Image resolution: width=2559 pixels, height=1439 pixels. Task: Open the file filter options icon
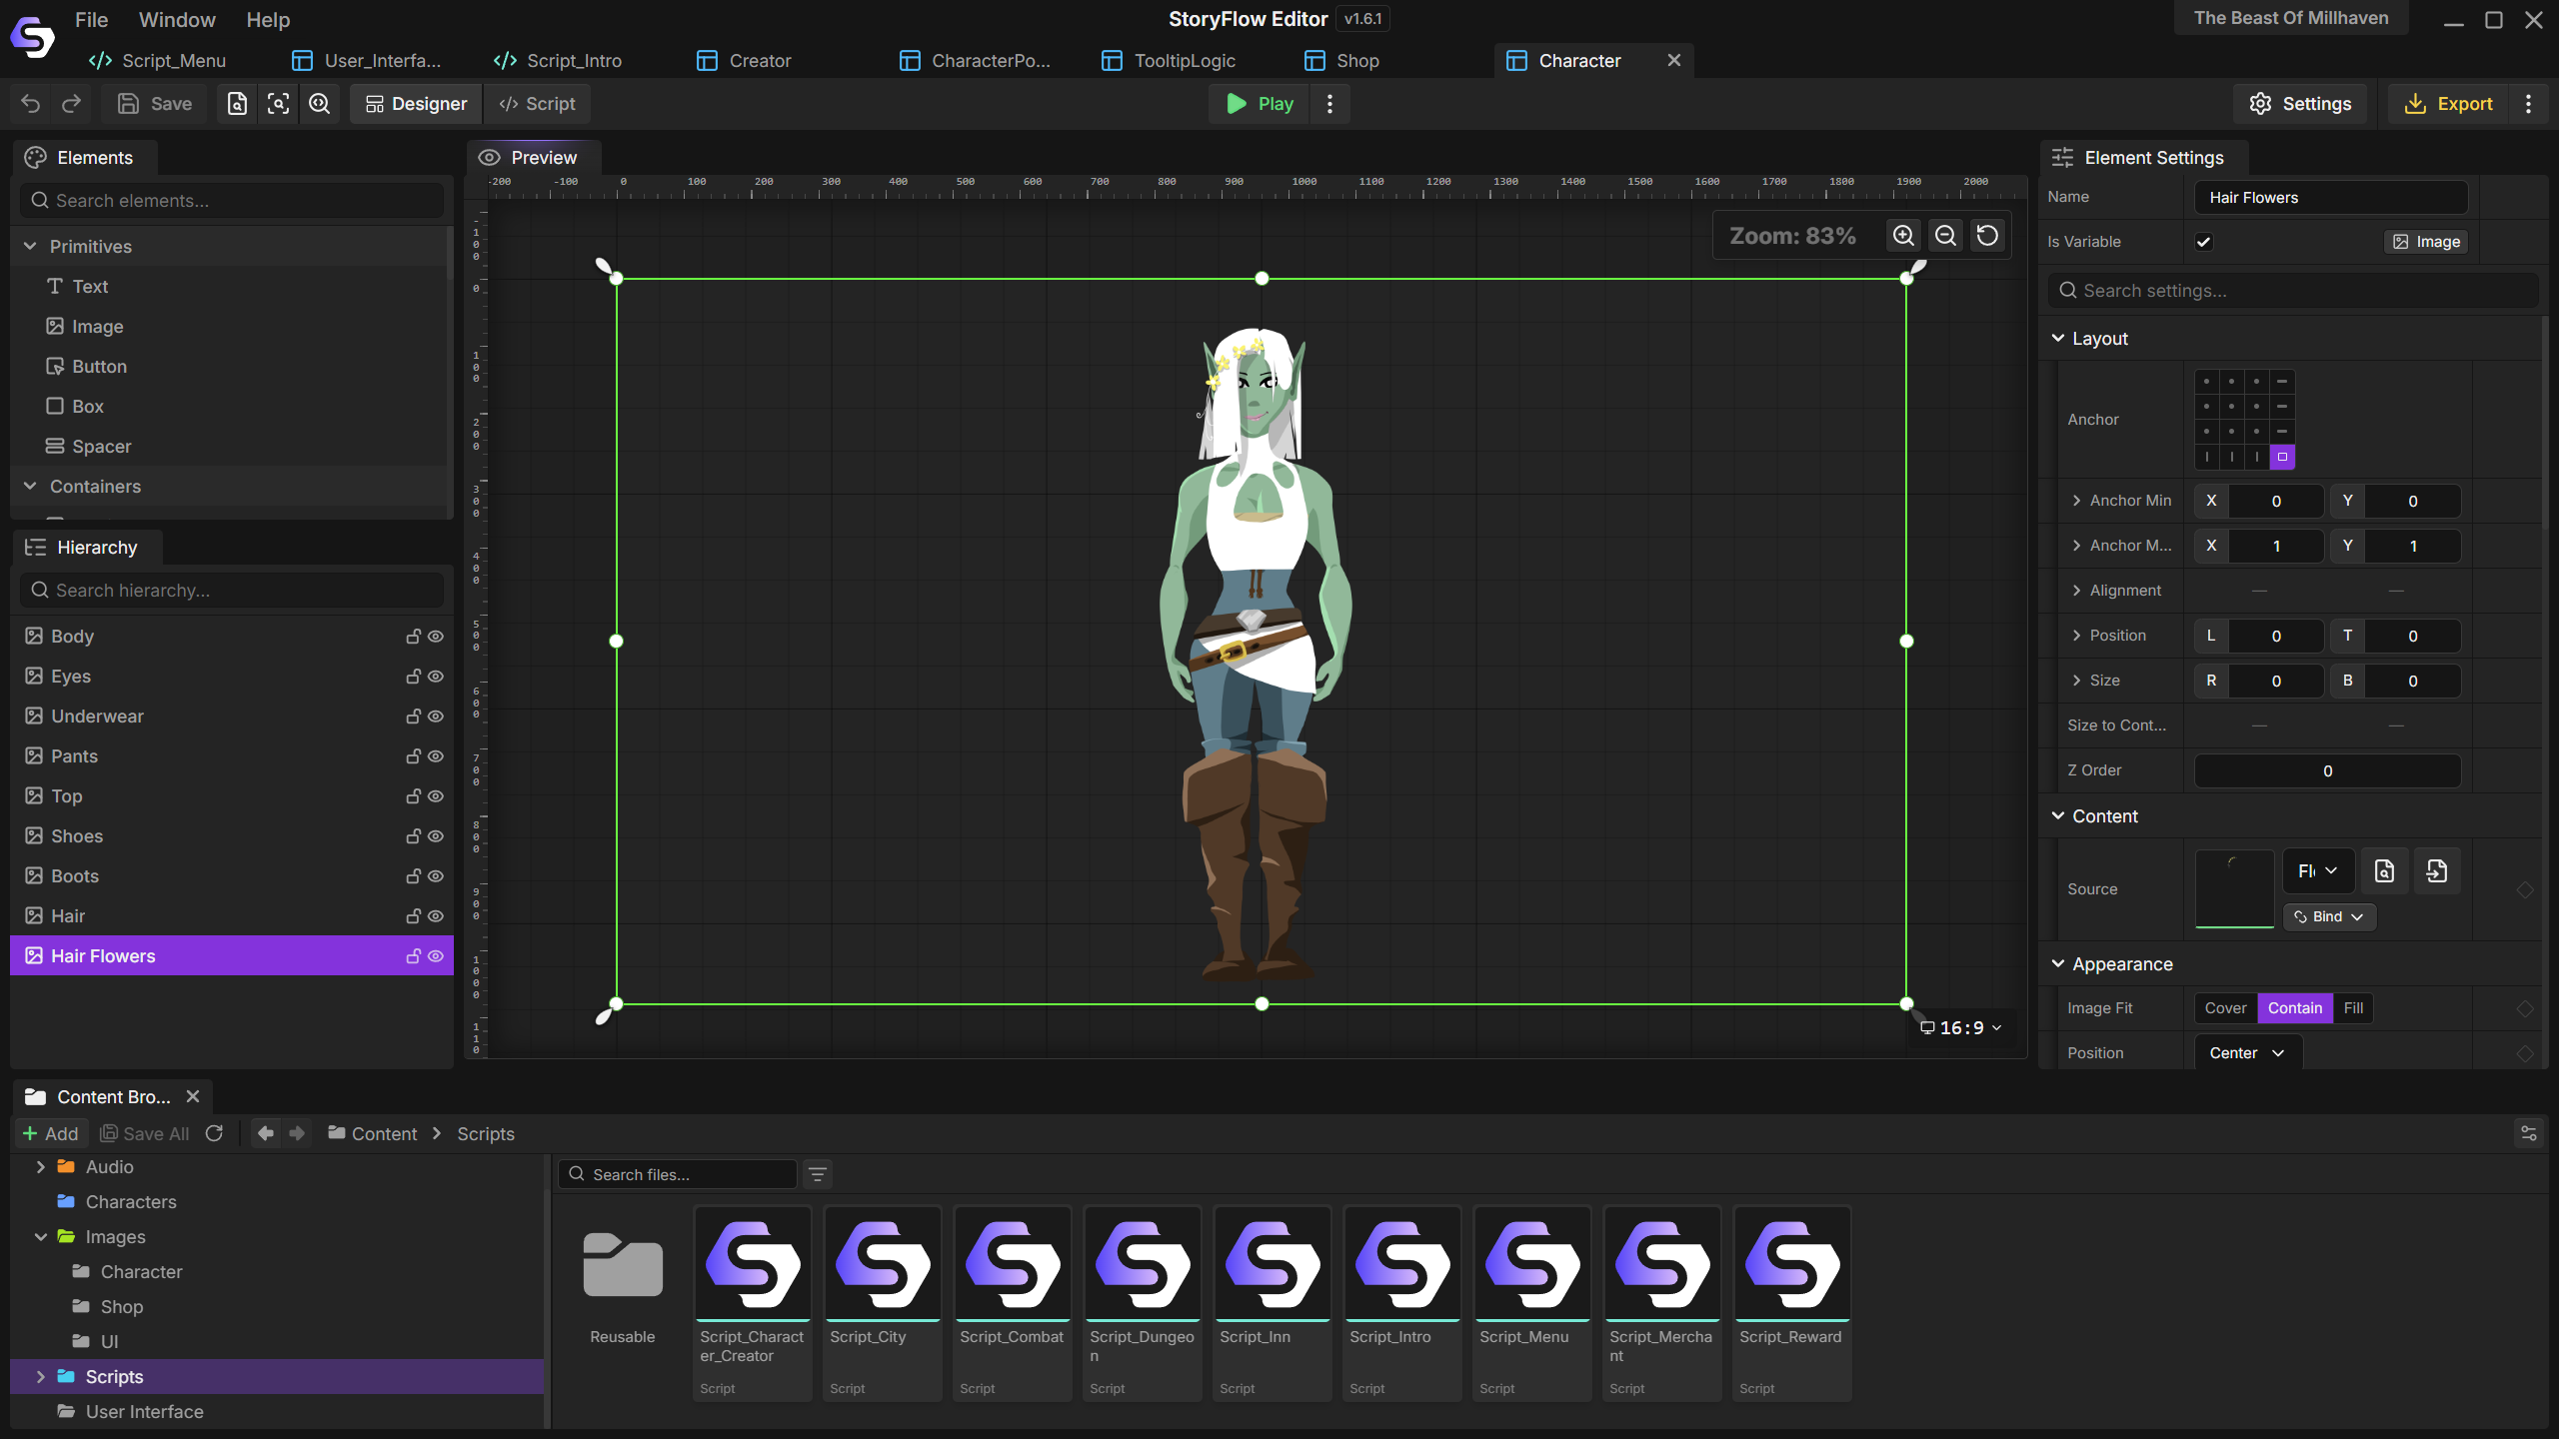pyautogui.click(x=818, y=1174)
